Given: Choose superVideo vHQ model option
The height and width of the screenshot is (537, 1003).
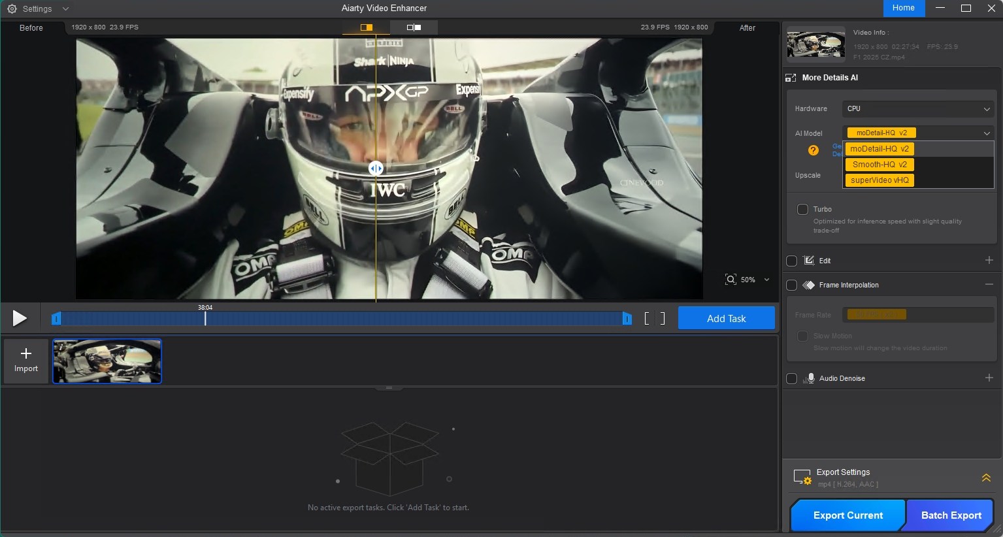Looking at the screenshot, I should pyautogui.click(x=880, y=180).
